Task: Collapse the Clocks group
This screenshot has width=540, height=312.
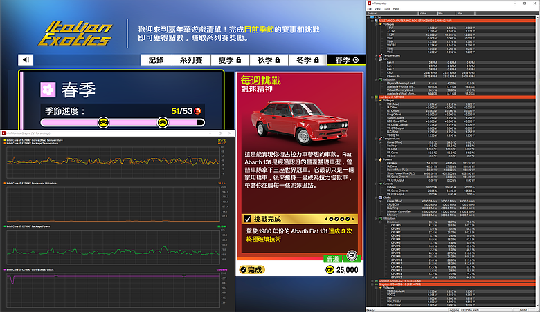Action: coord(377,197)
